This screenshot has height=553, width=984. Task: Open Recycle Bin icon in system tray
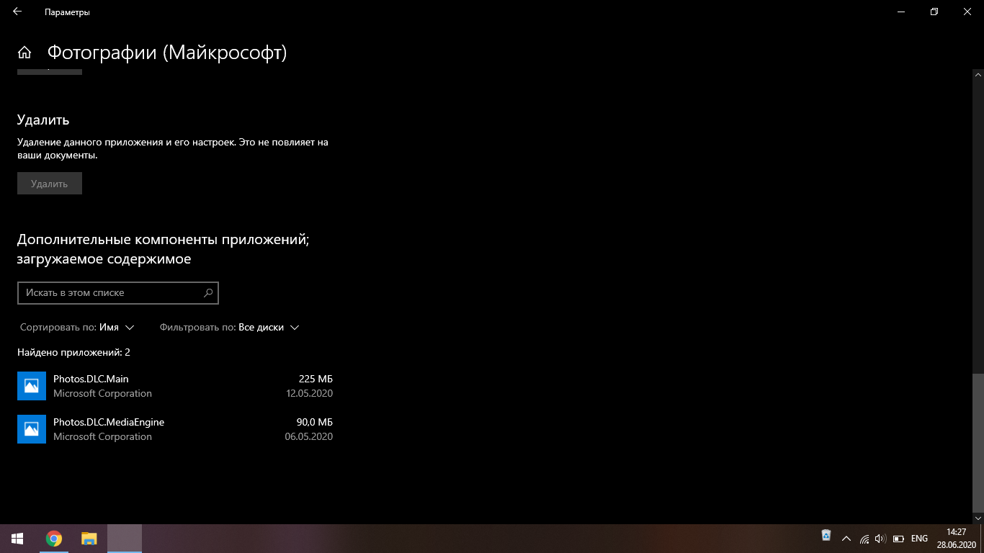tap(826, 536)
